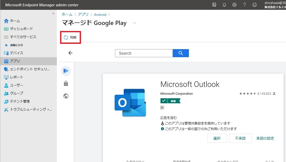Open ダッシュボード in the sidebar

coord(28,29)
